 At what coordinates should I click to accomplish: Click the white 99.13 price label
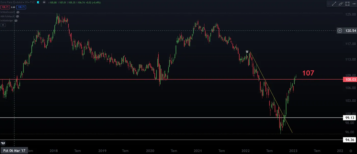(x=349, y=118)
